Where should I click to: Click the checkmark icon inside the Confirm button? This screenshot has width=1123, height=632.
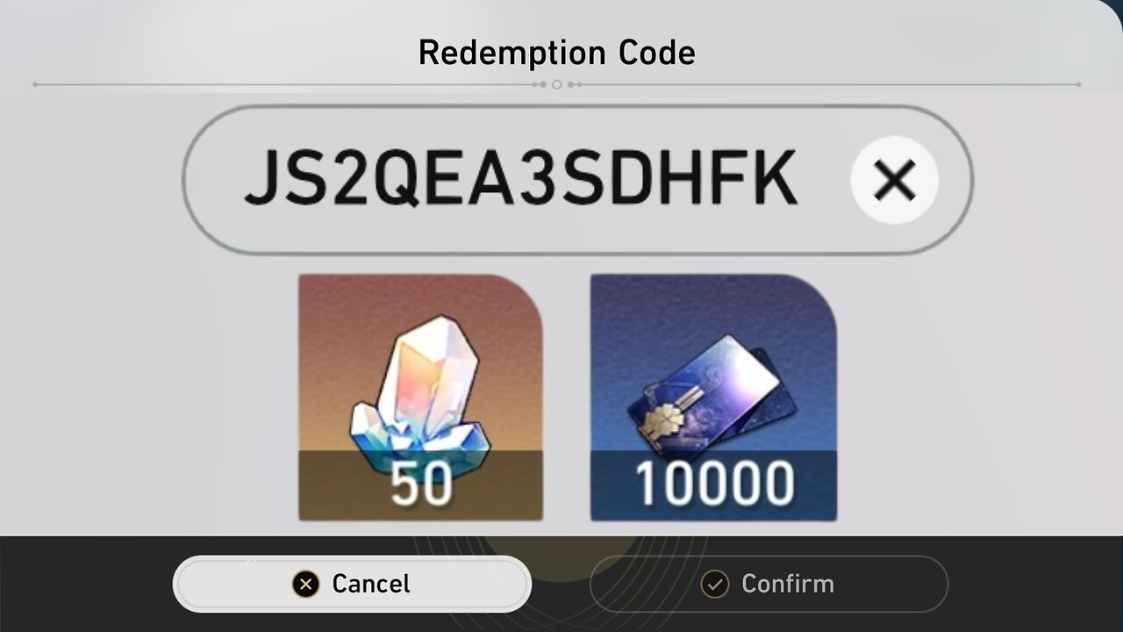(715, 584)
